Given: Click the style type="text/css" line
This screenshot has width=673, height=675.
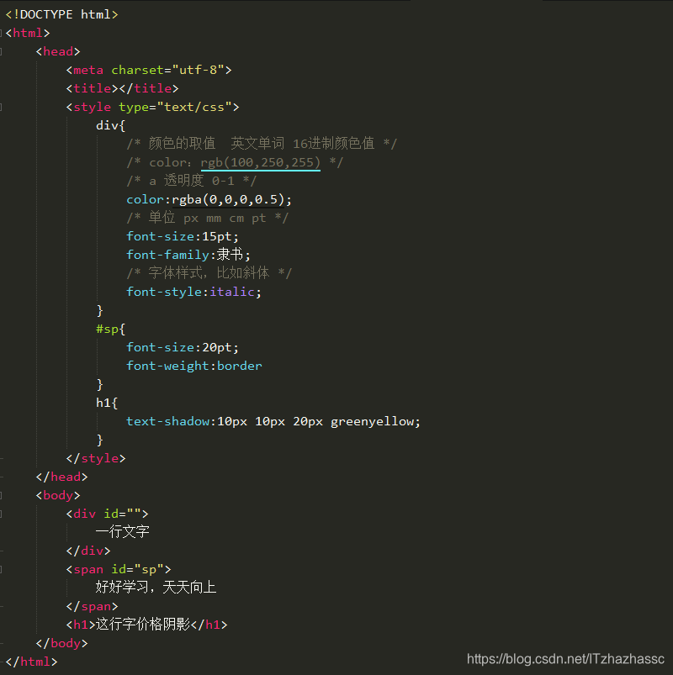Looking at the screenshot, I should [x=152, y=108].
